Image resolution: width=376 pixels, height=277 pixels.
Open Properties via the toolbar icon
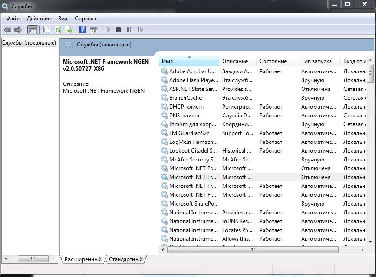coord(47,30)
